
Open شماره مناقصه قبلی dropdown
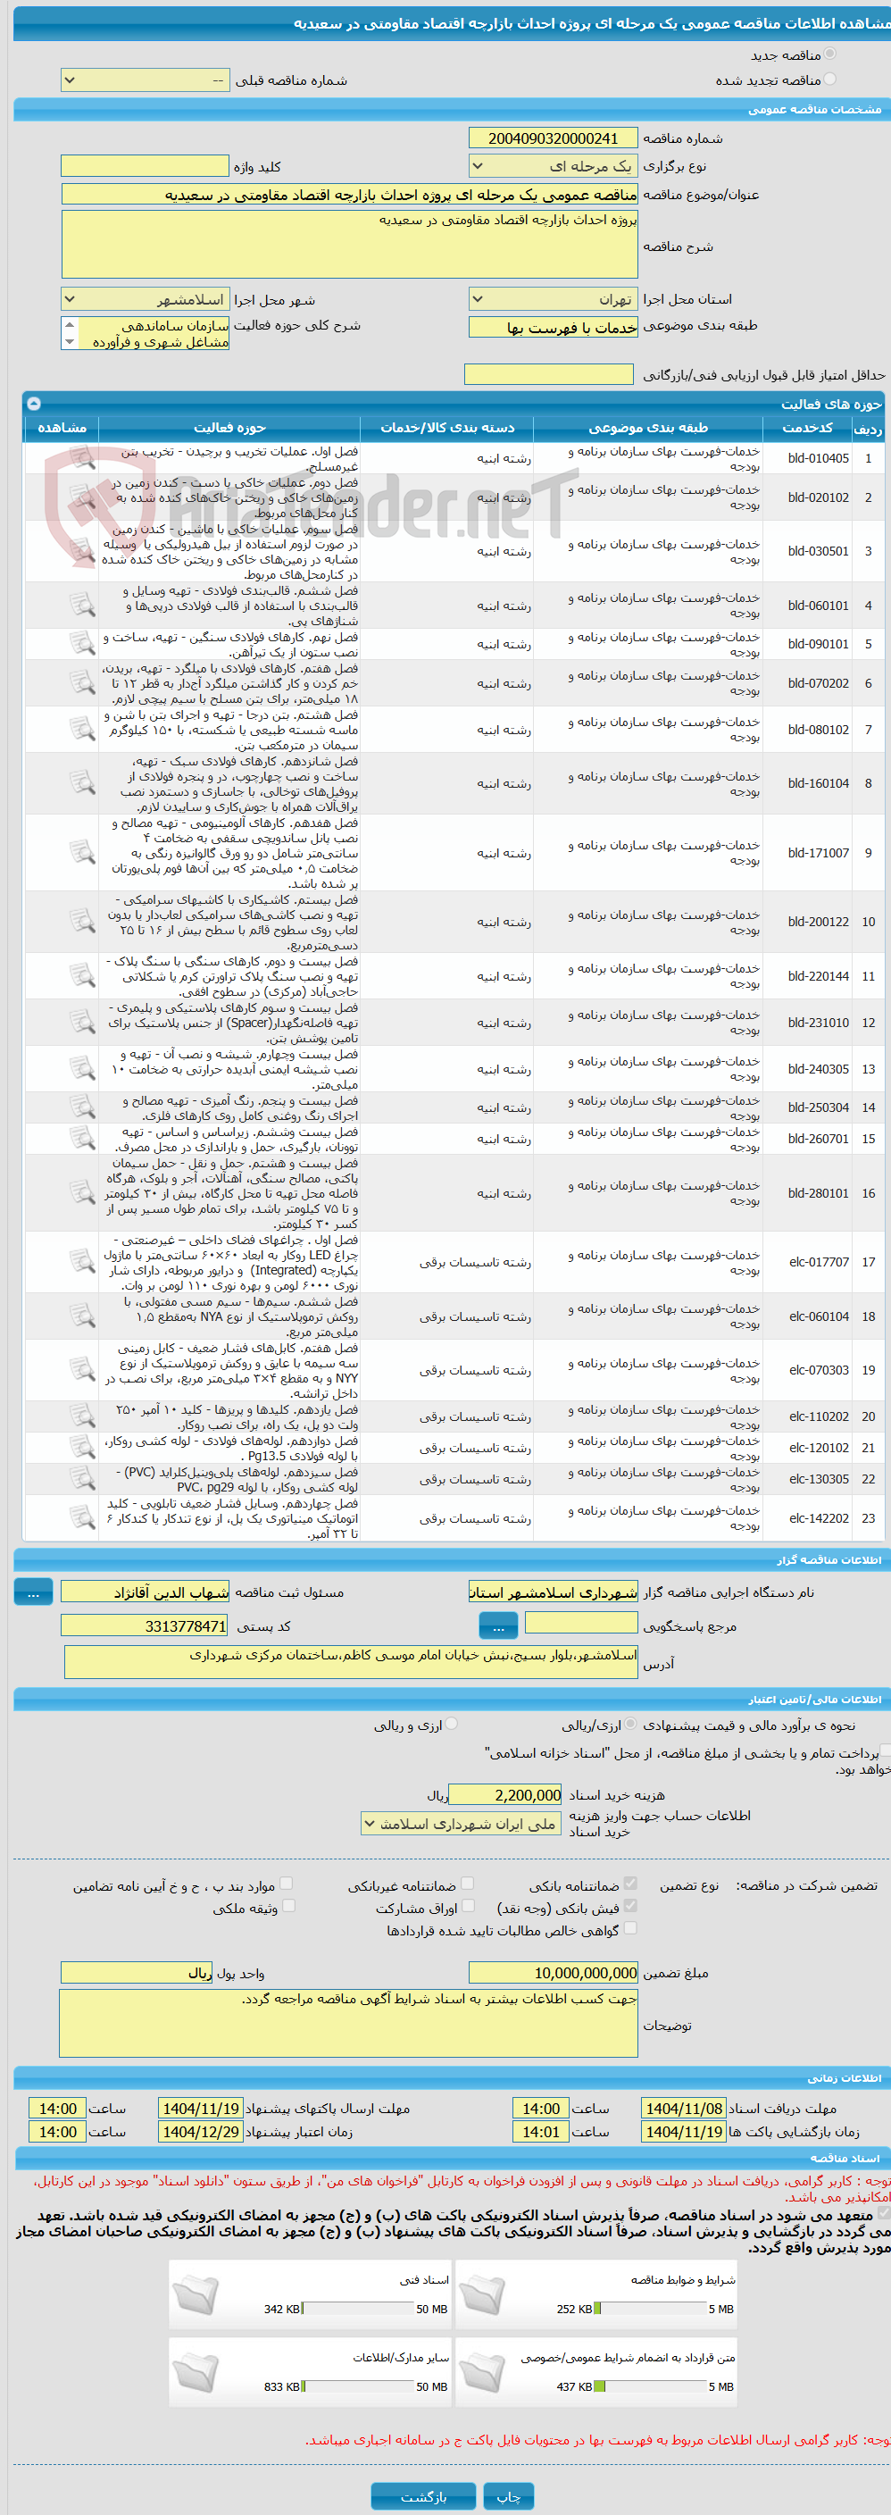point(146,80)
